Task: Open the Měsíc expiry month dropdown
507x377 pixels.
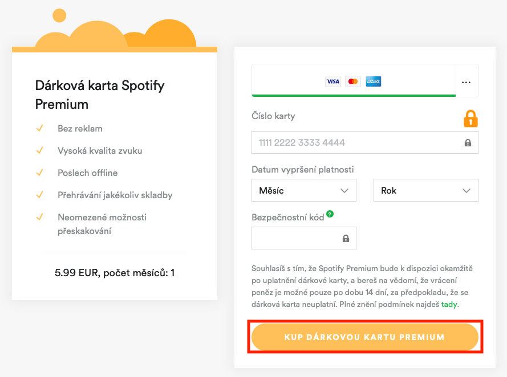Action: [x=303, y=190]
